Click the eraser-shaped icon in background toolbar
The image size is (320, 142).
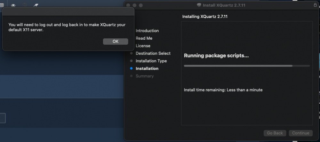tap(36, 5)
